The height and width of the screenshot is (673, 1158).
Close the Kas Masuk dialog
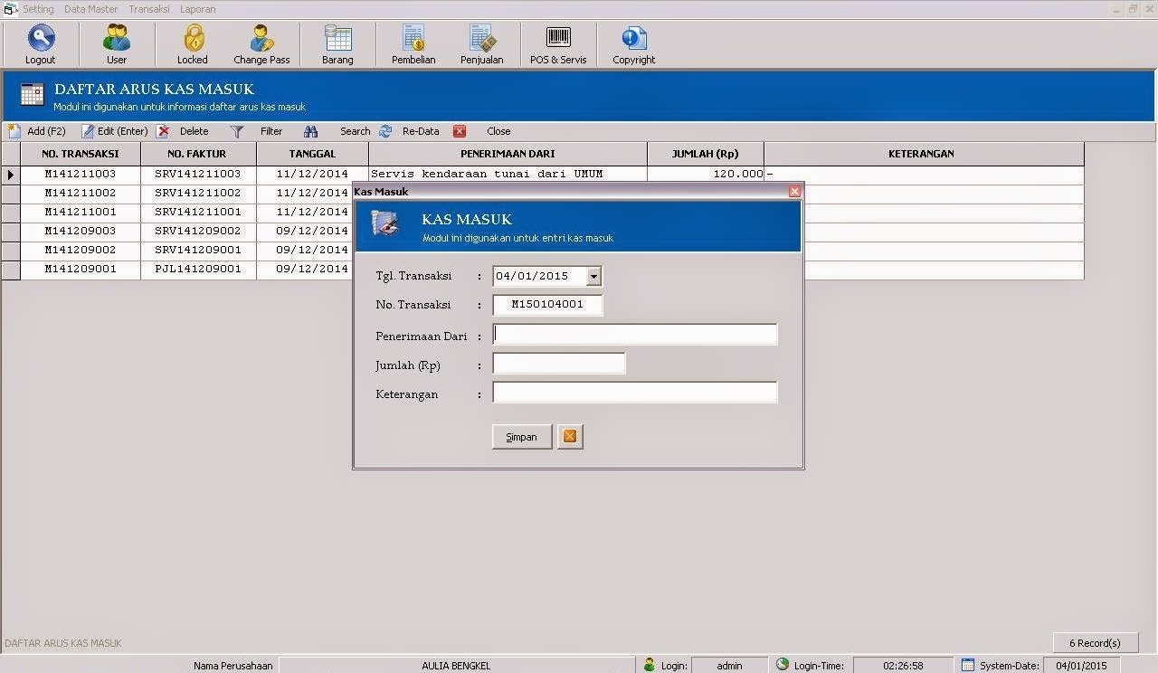click(794, 192)
